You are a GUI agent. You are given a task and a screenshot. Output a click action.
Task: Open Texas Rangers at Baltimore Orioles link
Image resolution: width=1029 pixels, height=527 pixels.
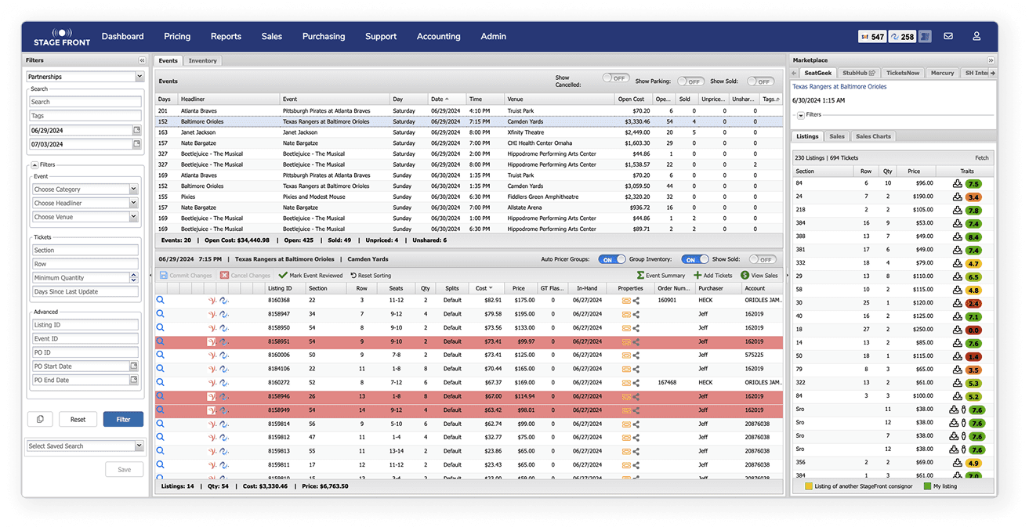point(839,87)
